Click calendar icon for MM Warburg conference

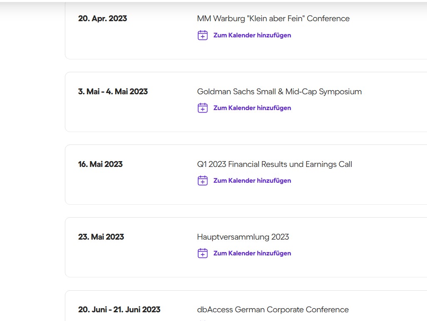tap(202, 35)
